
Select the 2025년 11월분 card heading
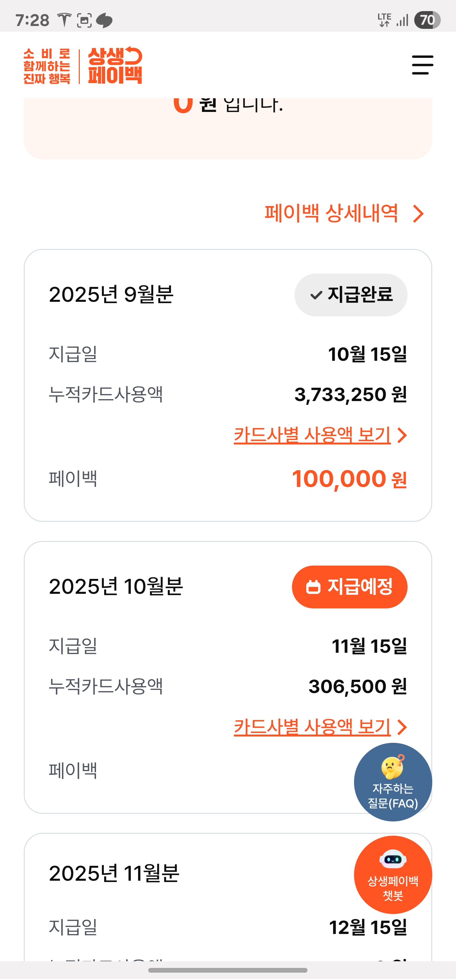coord(114,873)
